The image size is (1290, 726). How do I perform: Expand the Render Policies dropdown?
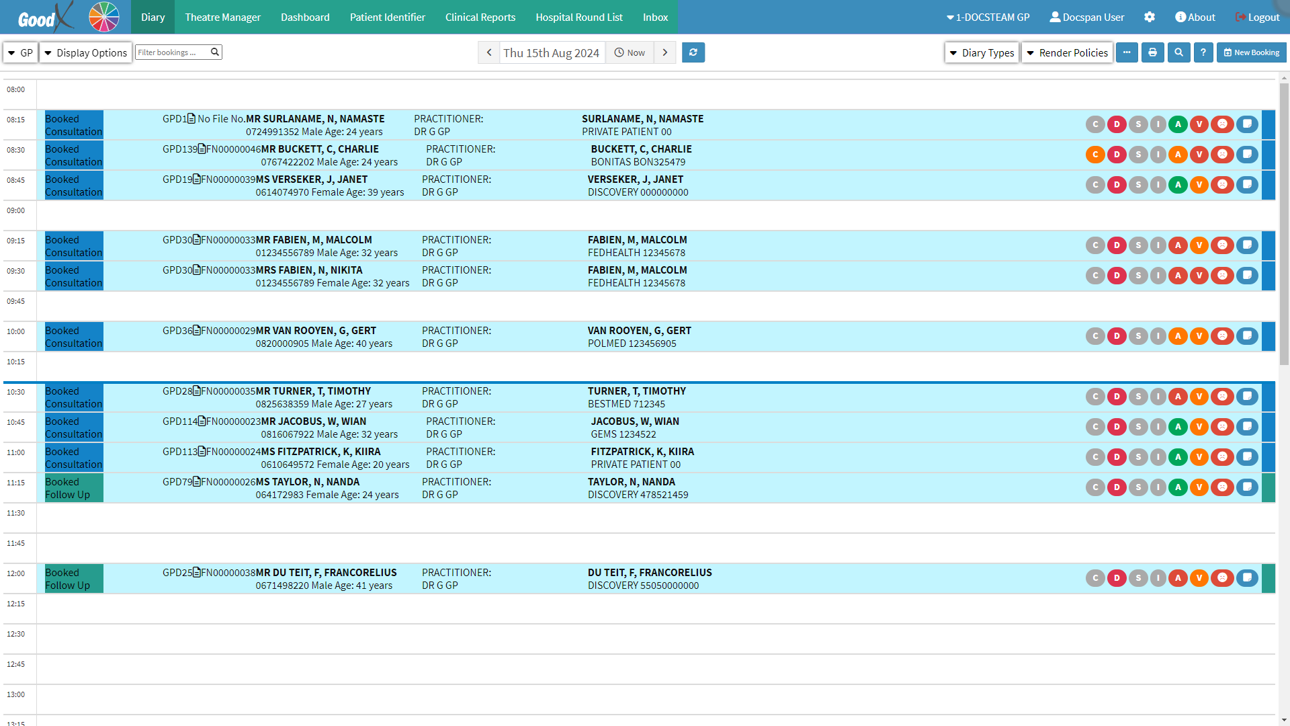[1067, 52]
